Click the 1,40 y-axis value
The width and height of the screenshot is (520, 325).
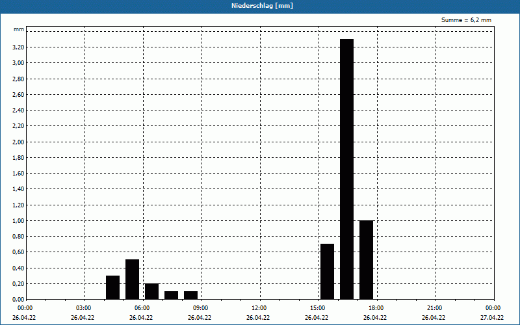tap(18, 189)
